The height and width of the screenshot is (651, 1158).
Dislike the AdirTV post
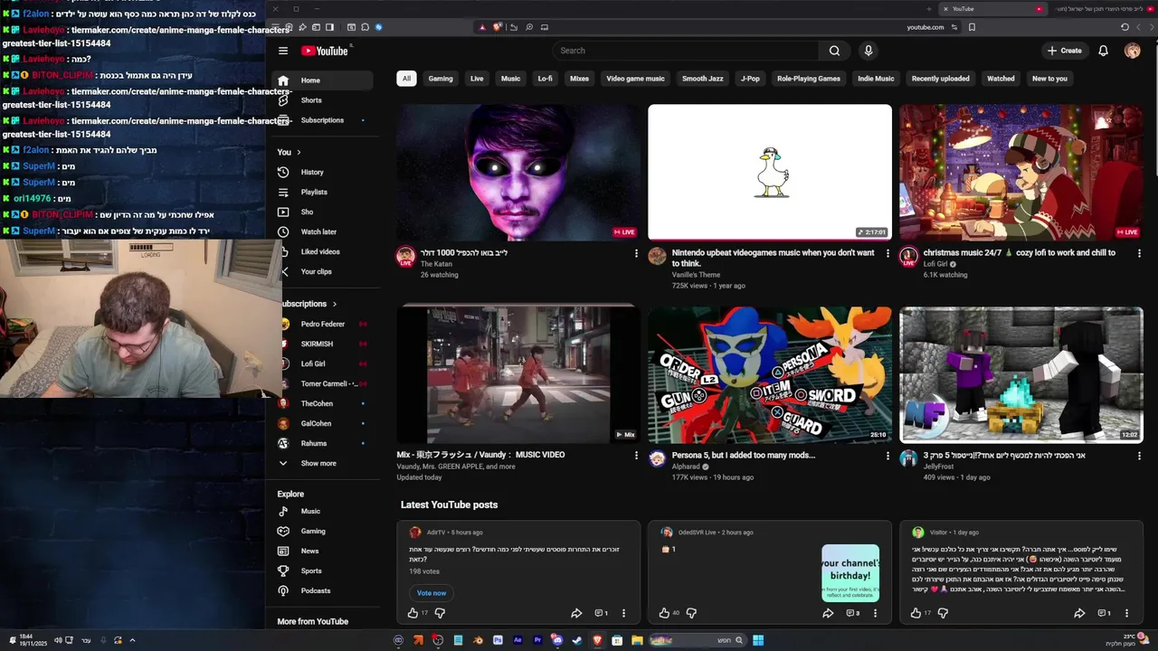(440, 613)
